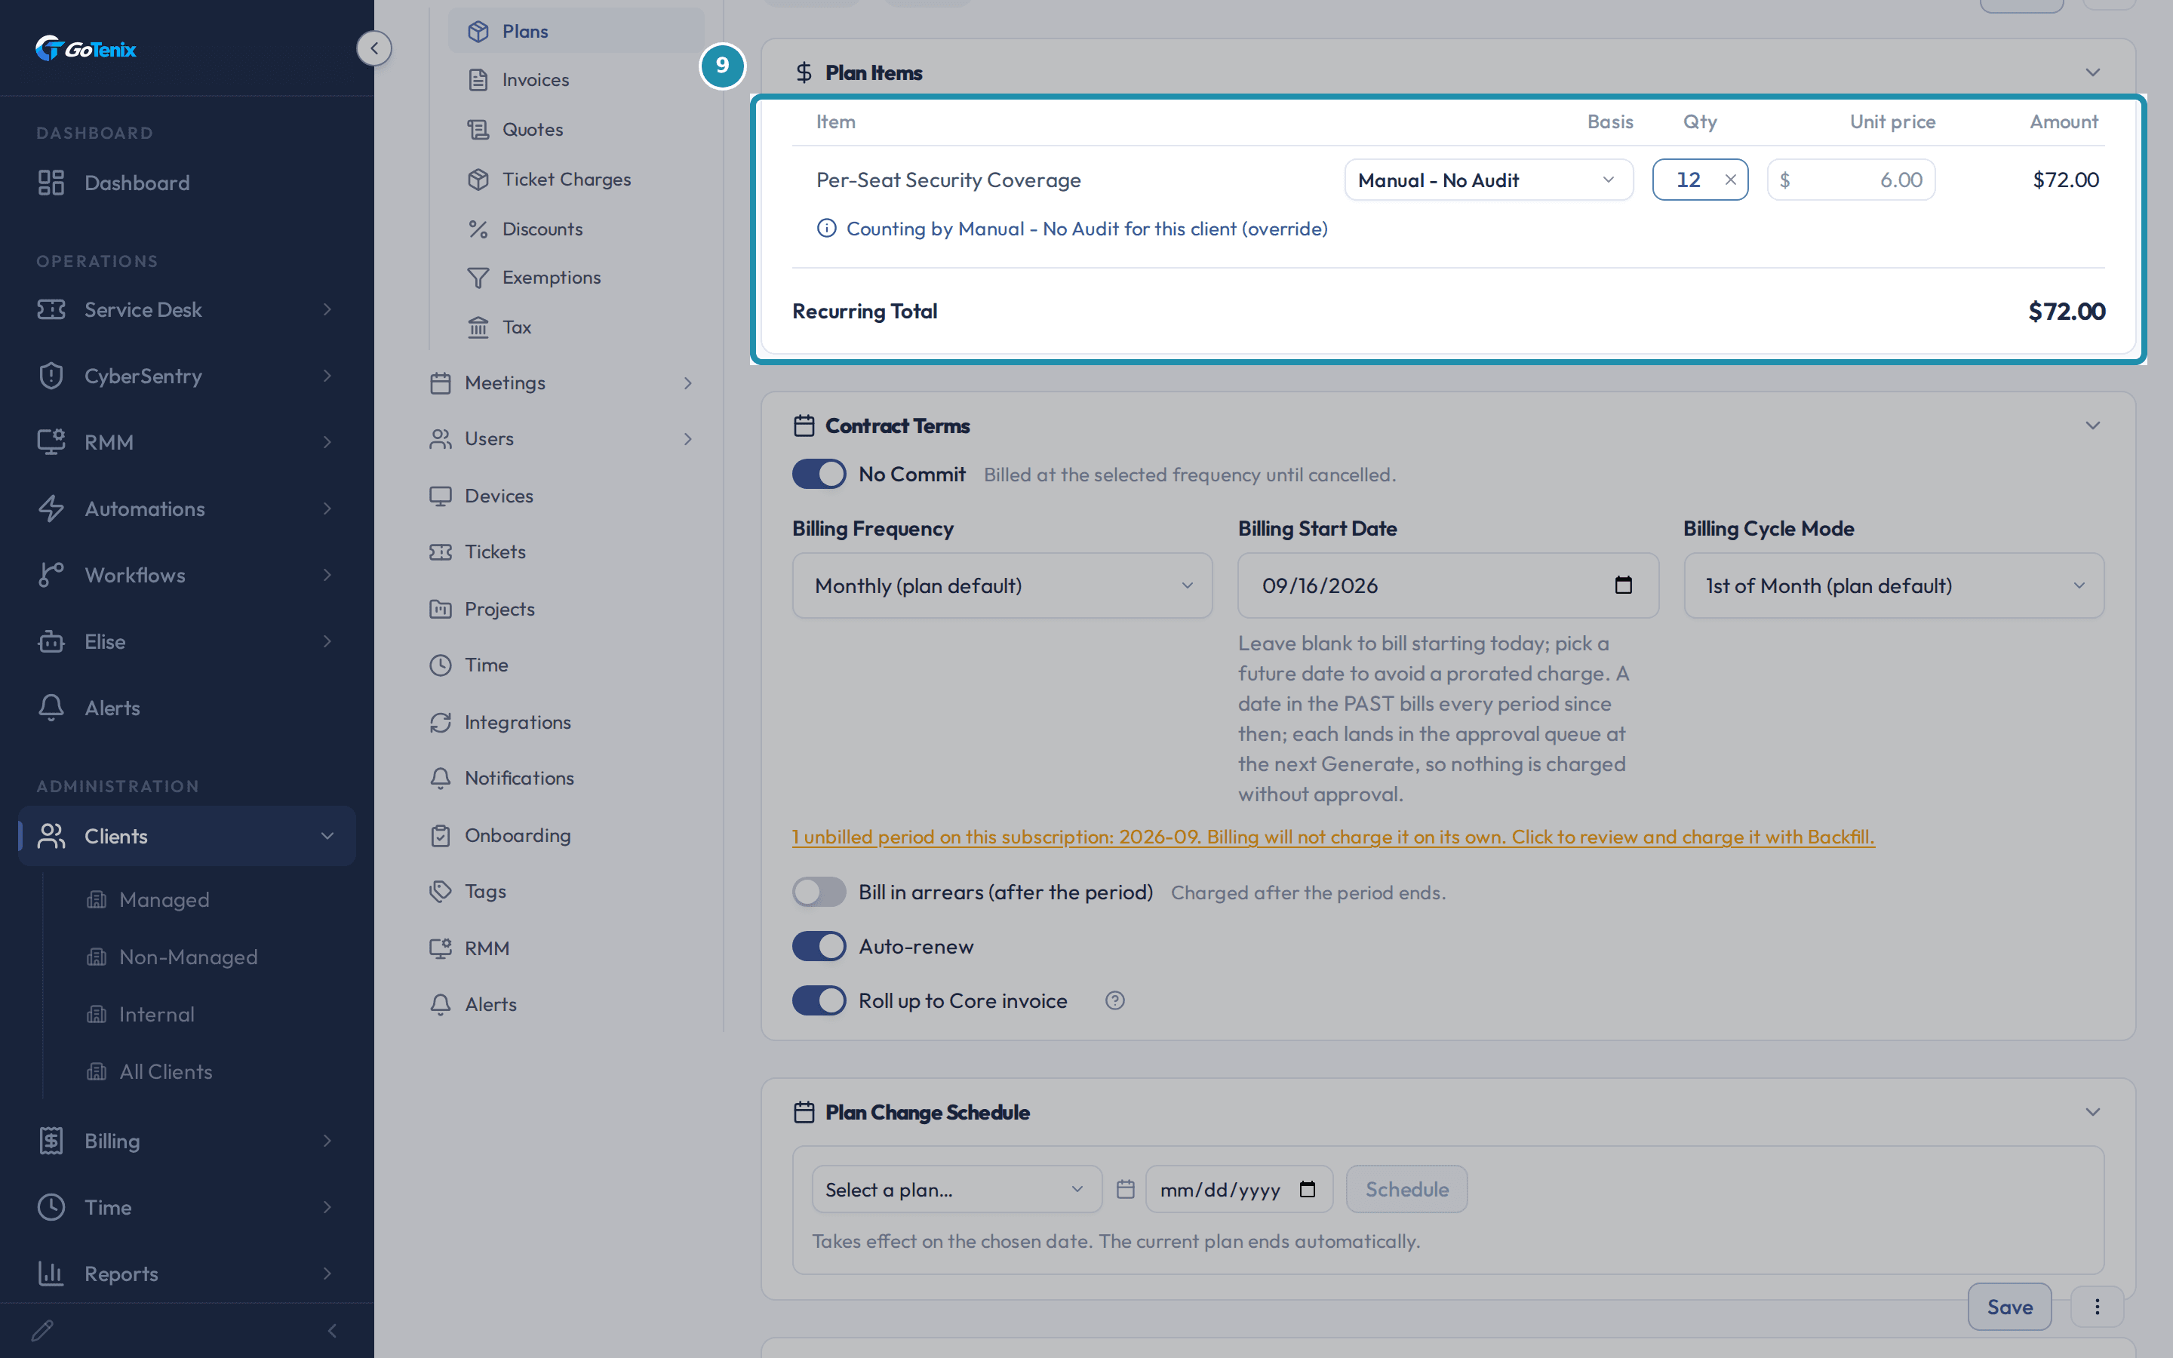Click the Alerts bell icon in client menu
Viewport: 2173px width, 1358px height.
(x=440, y=1004)
